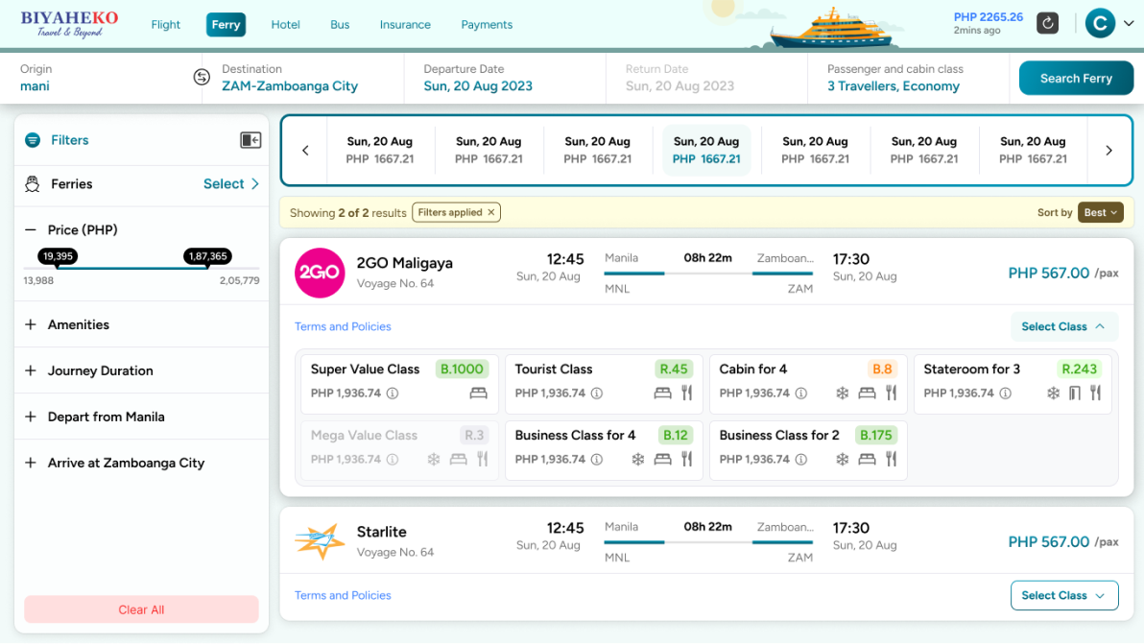Open the Sort by Best dropdown
The height and width of the screenshot is (644, 1144).
coord(1100,213)
